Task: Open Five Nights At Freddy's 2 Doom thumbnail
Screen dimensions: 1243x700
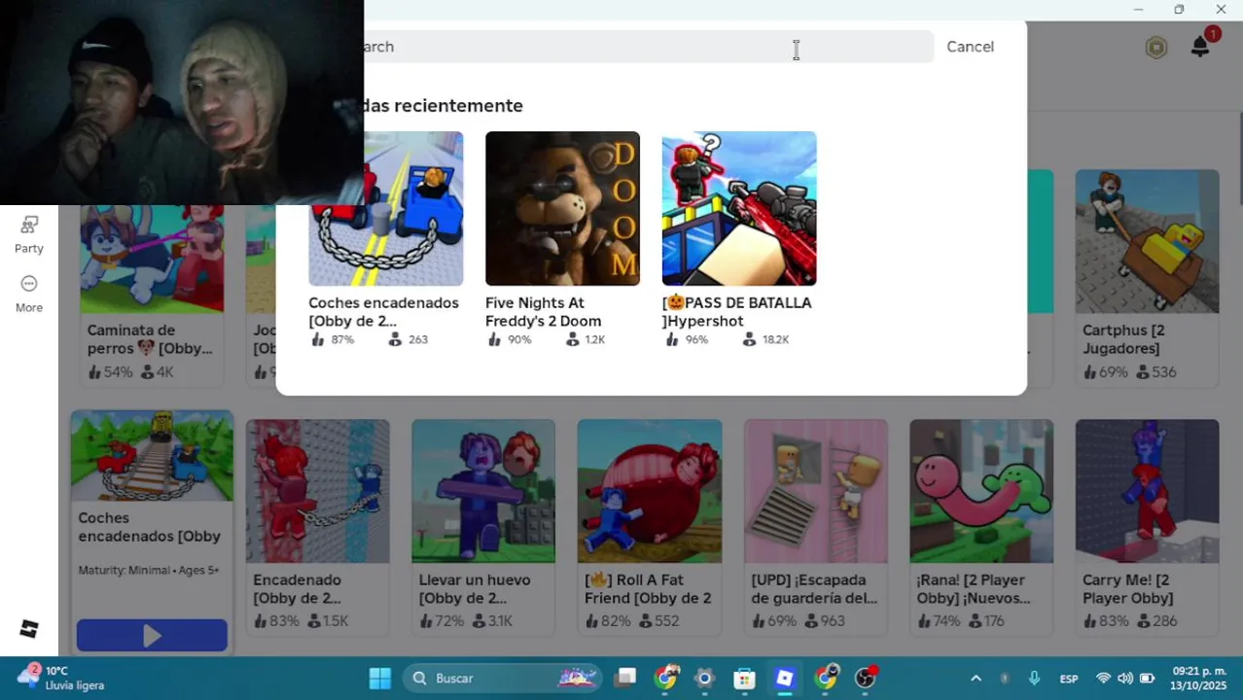Action: point(562,208)
